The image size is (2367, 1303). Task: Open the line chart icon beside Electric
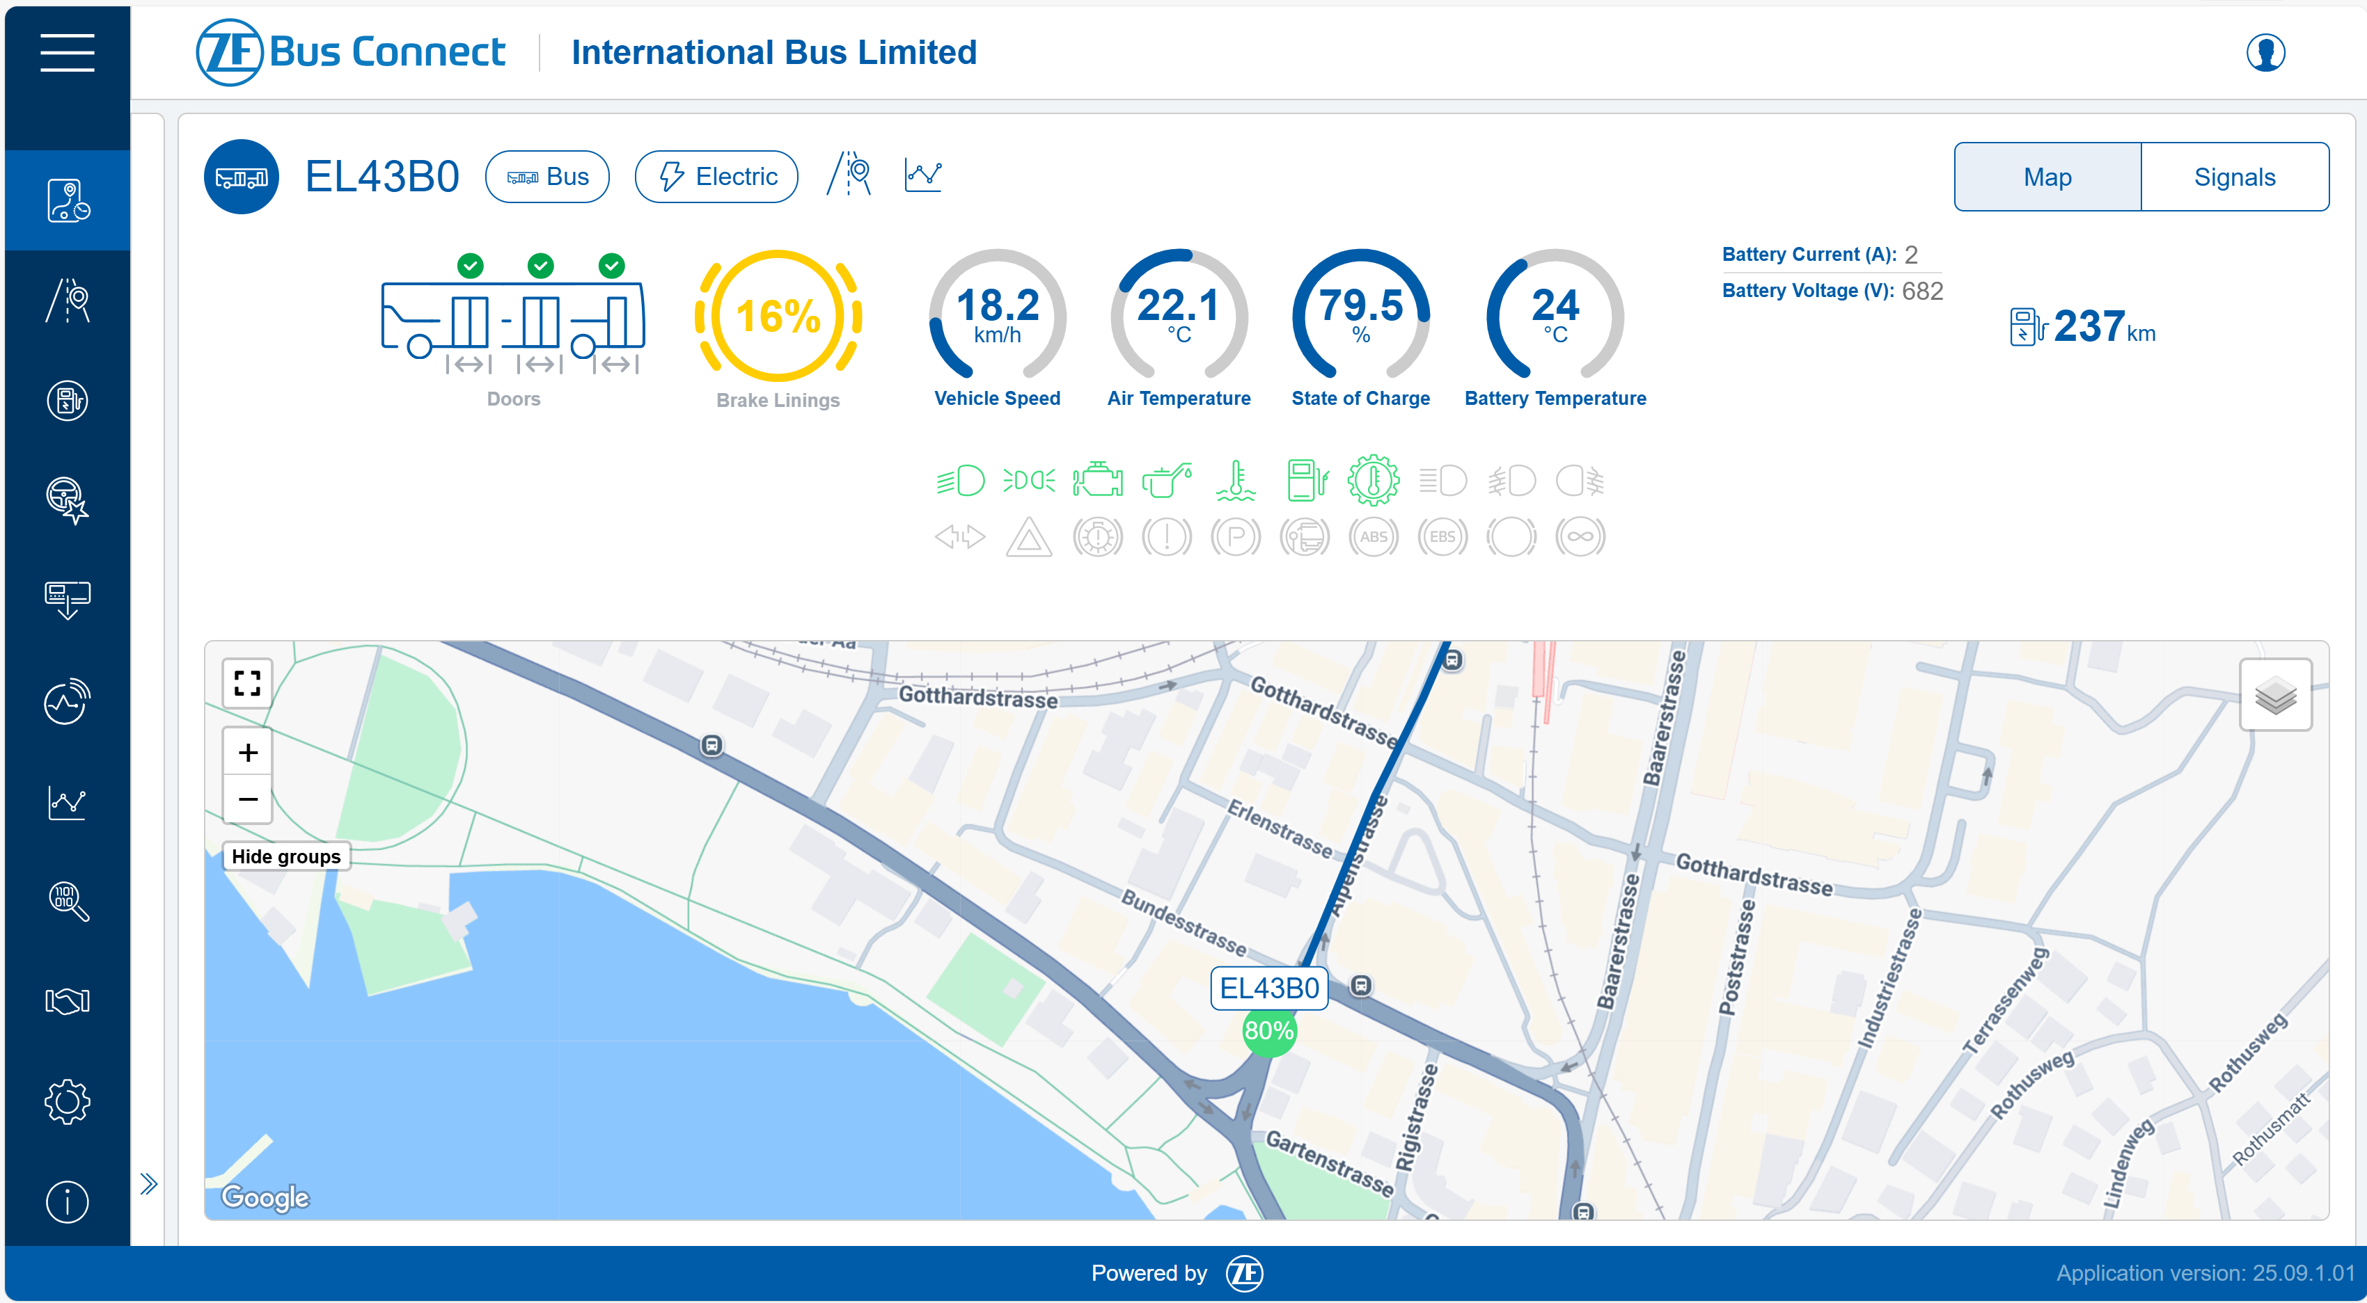pos(922,175)
